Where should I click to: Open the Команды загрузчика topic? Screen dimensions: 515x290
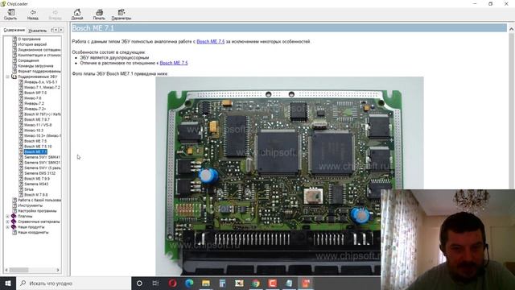click(35, 66)
